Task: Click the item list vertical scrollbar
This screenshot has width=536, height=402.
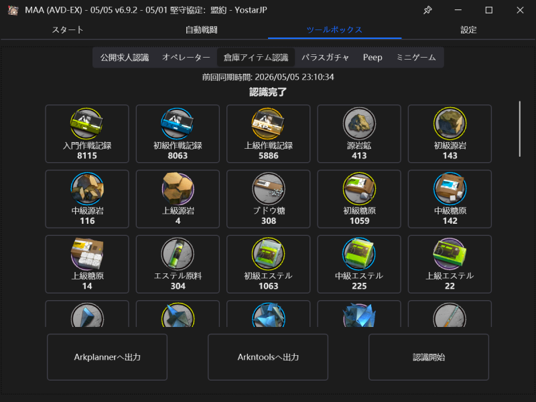Action: coord(520,129)
